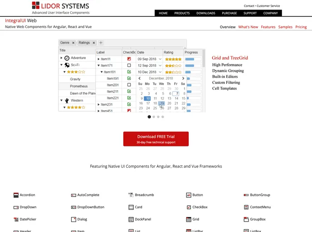Open the DOWNLOADS menu item
This screenshot has height=232, width=312.
[x=206, y=13]
